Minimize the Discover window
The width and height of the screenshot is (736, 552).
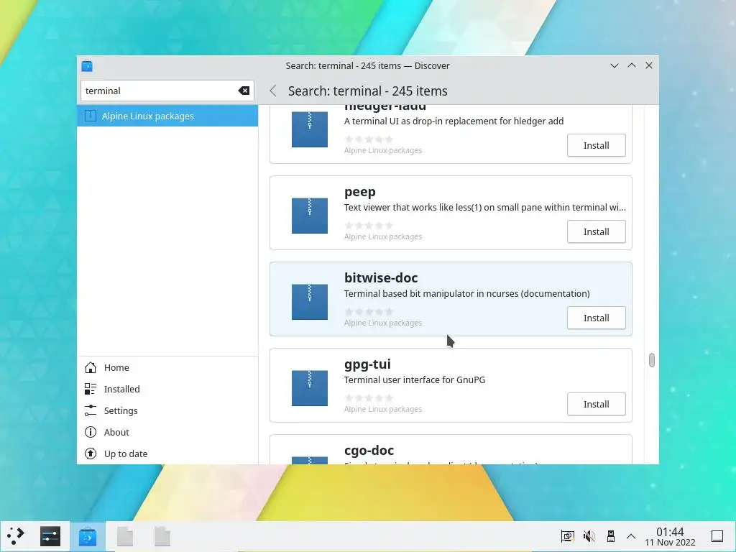click(x=615, y=65)
